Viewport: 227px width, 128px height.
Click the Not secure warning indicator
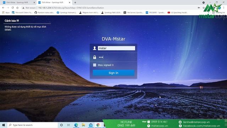point(29,8)
